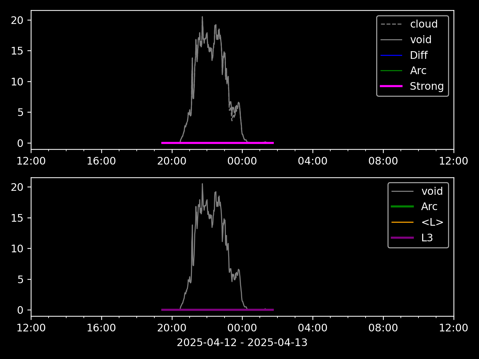Image resolution: width=479 pixels, height=359 pixels.
Task: Click the 'cloud' legend label in top plot
Action: point(423,24)
